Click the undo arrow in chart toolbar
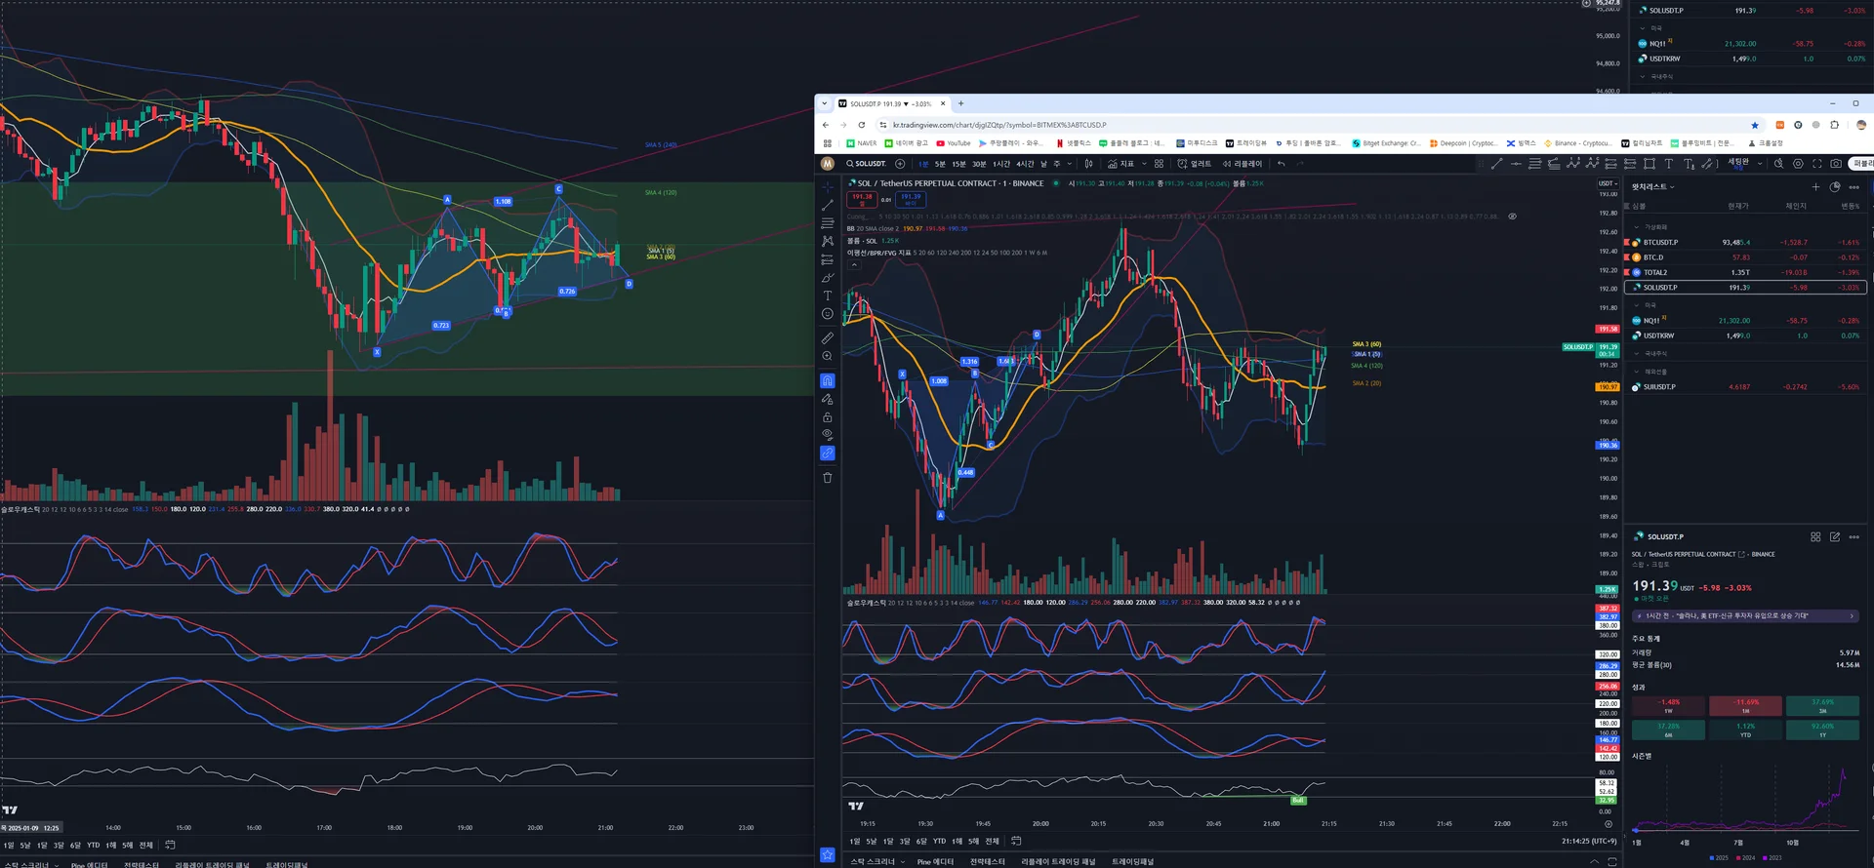Image resolution: width=1874 pixels, height=868 pixels. 1282,164
